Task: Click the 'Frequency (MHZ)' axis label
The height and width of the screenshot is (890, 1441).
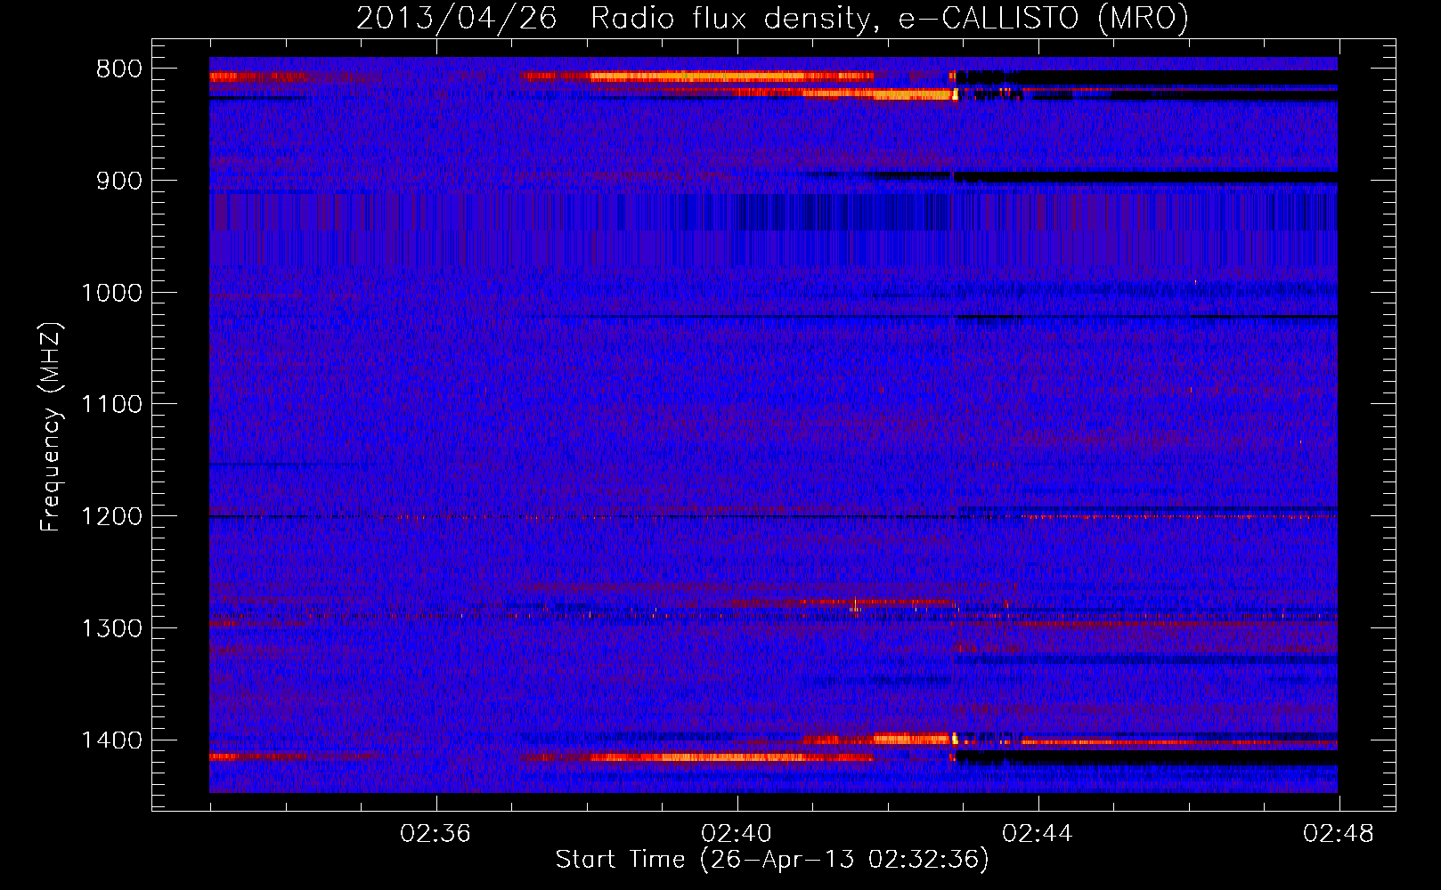Action: tap(51, 426)
